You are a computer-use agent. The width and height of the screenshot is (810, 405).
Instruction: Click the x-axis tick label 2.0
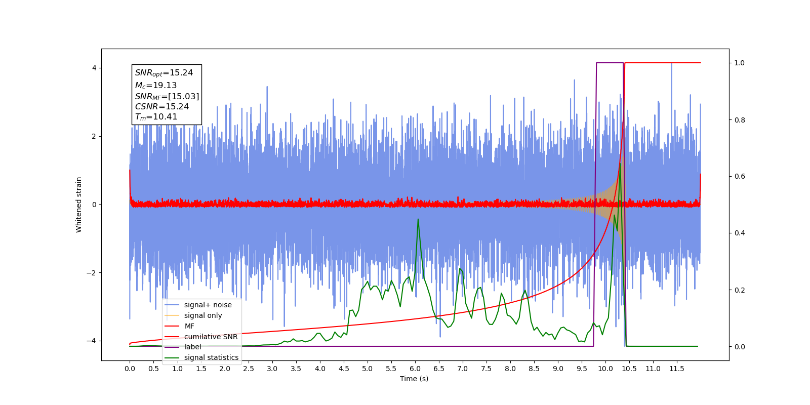pyautogui.click(x=225, y=369)
